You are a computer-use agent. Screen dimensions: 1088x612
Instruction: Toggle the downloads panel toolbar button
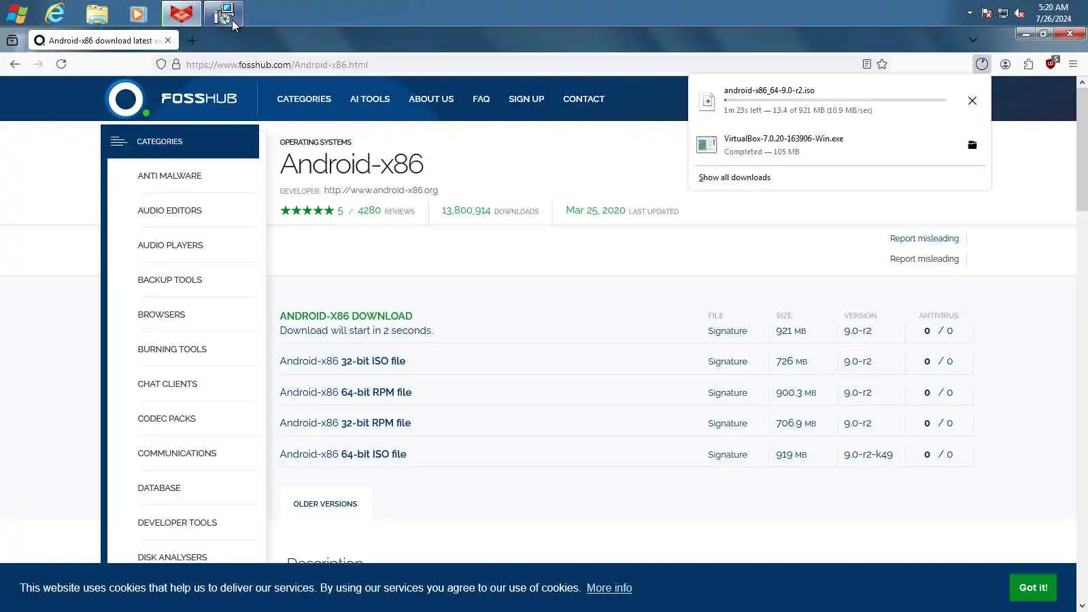pos(981,64)
